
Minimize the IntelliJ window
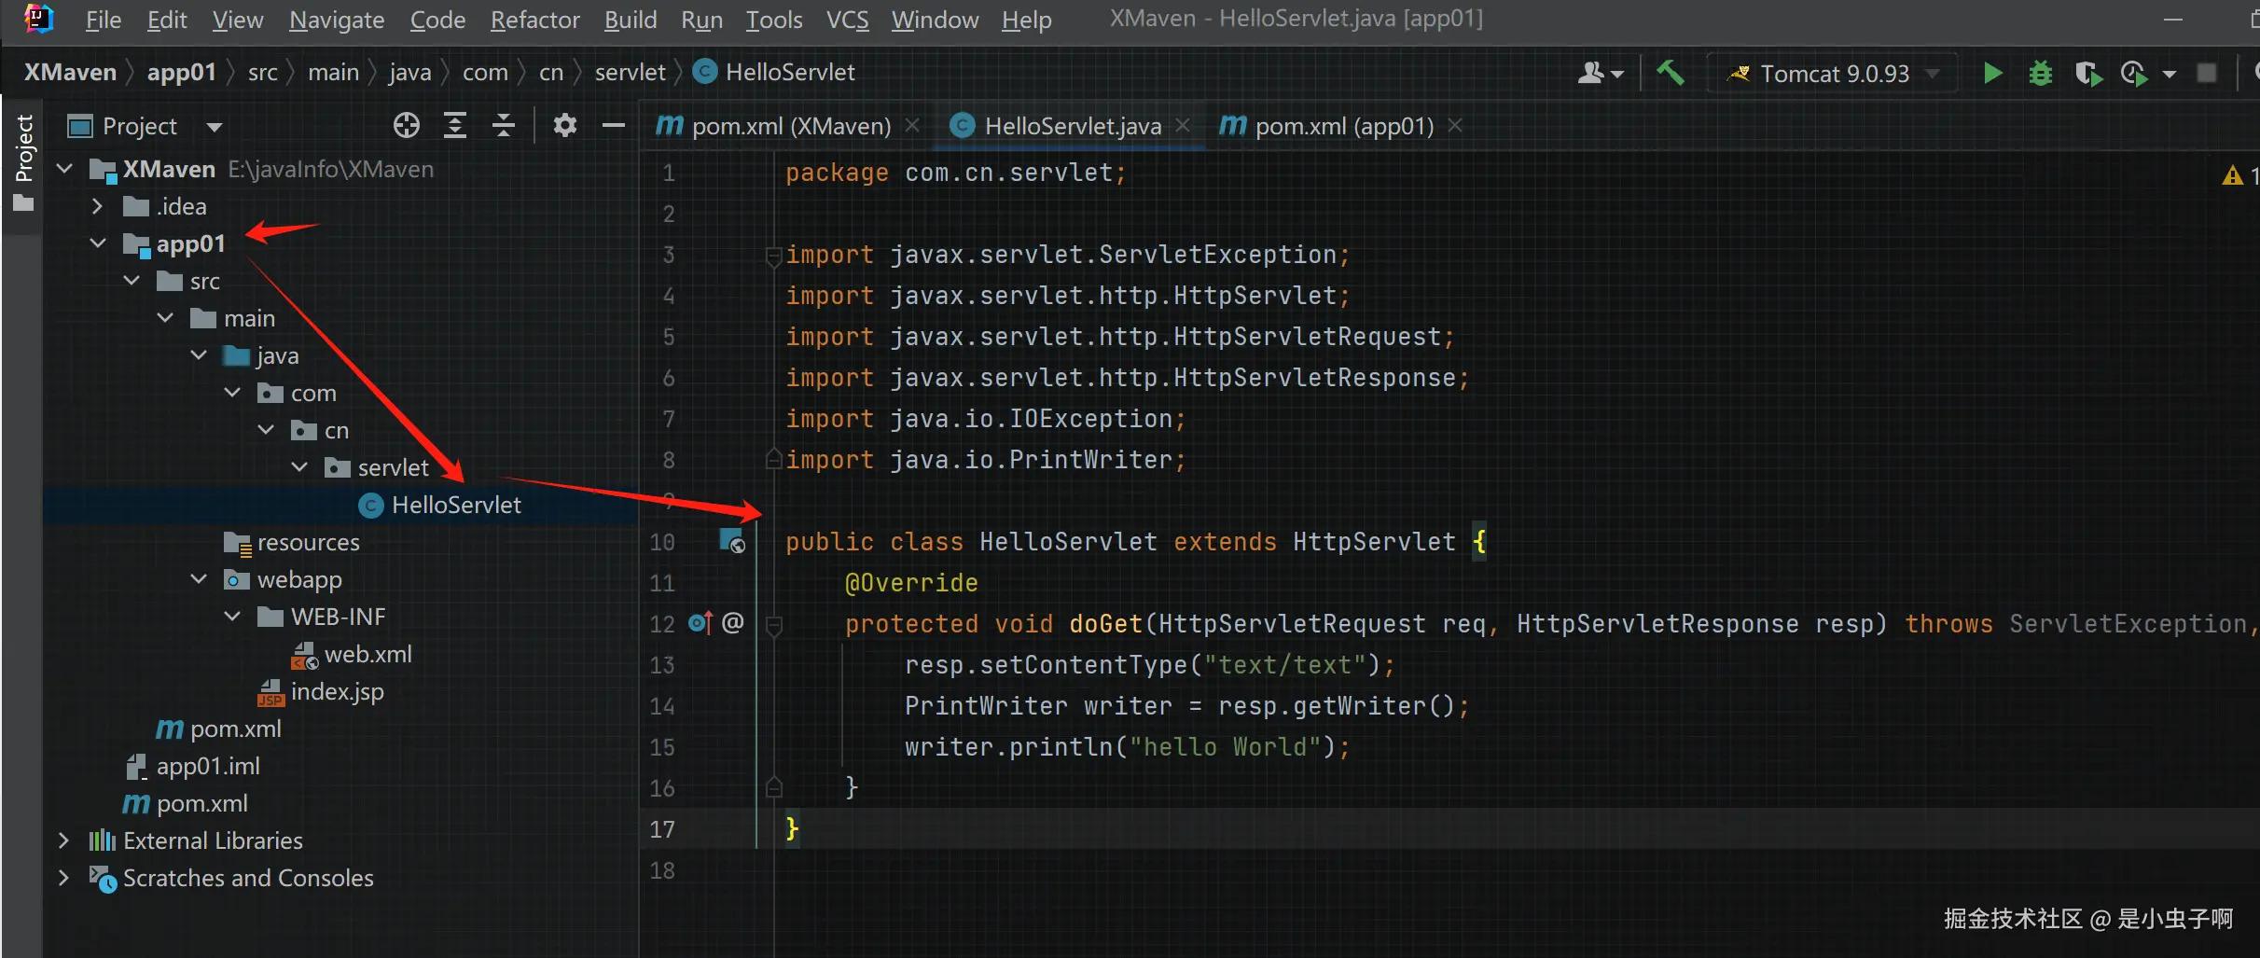[x=2172, y=20]
